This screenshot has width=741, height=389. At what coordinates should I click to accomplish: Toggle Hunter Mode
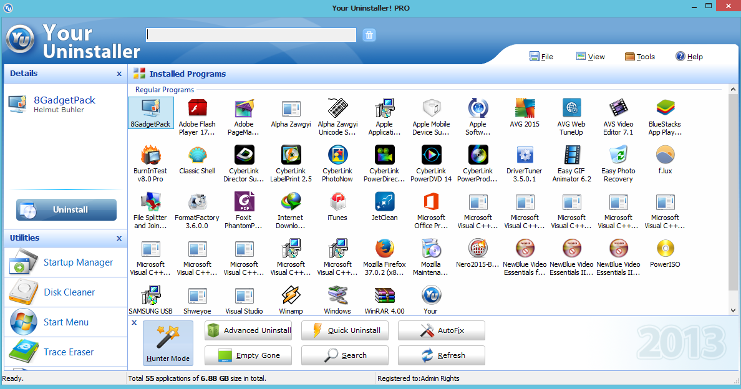pos(168,343)
